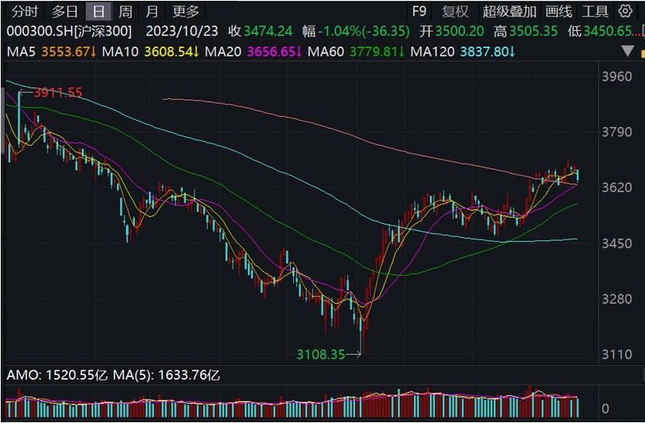Select the 日 daily K-line tab
Screen dimensions: 645x423
click(x=98, y=12)
